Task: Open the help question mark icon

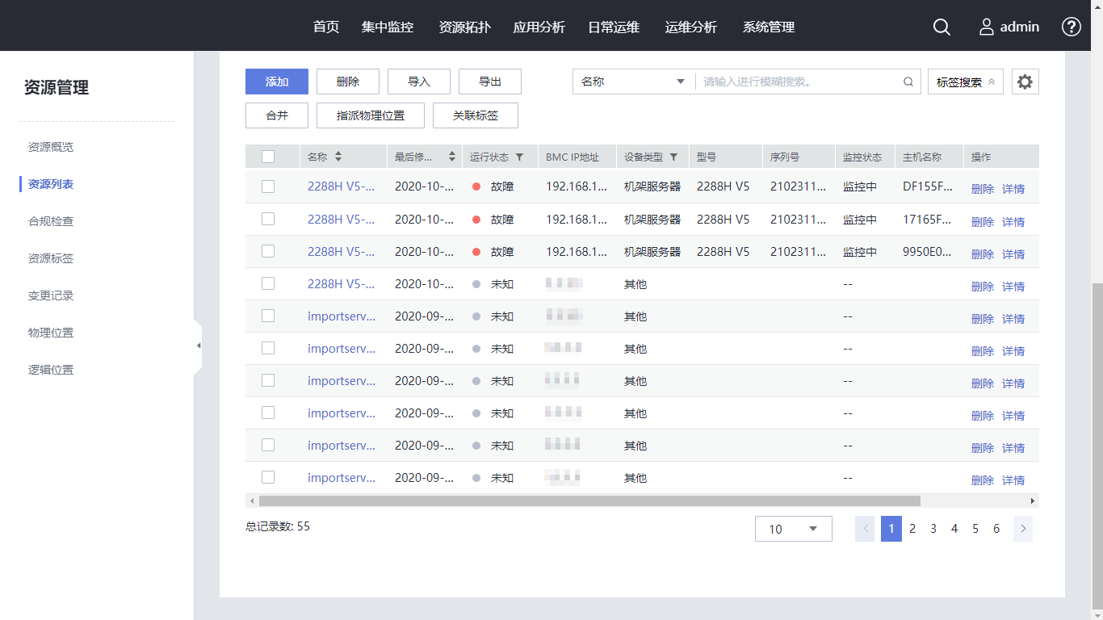Action: tap(1071, 27)
